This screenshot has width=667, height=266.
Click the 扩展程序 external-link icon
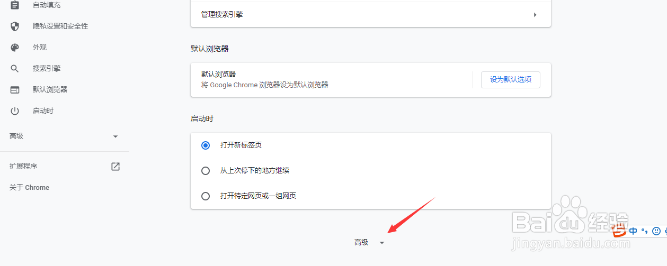pos(115,167)
